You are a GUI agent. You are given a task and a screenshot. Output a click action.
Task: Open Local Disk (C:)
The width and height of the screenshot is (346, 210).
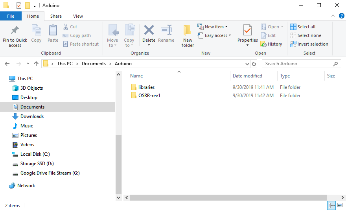pos(31,154)
